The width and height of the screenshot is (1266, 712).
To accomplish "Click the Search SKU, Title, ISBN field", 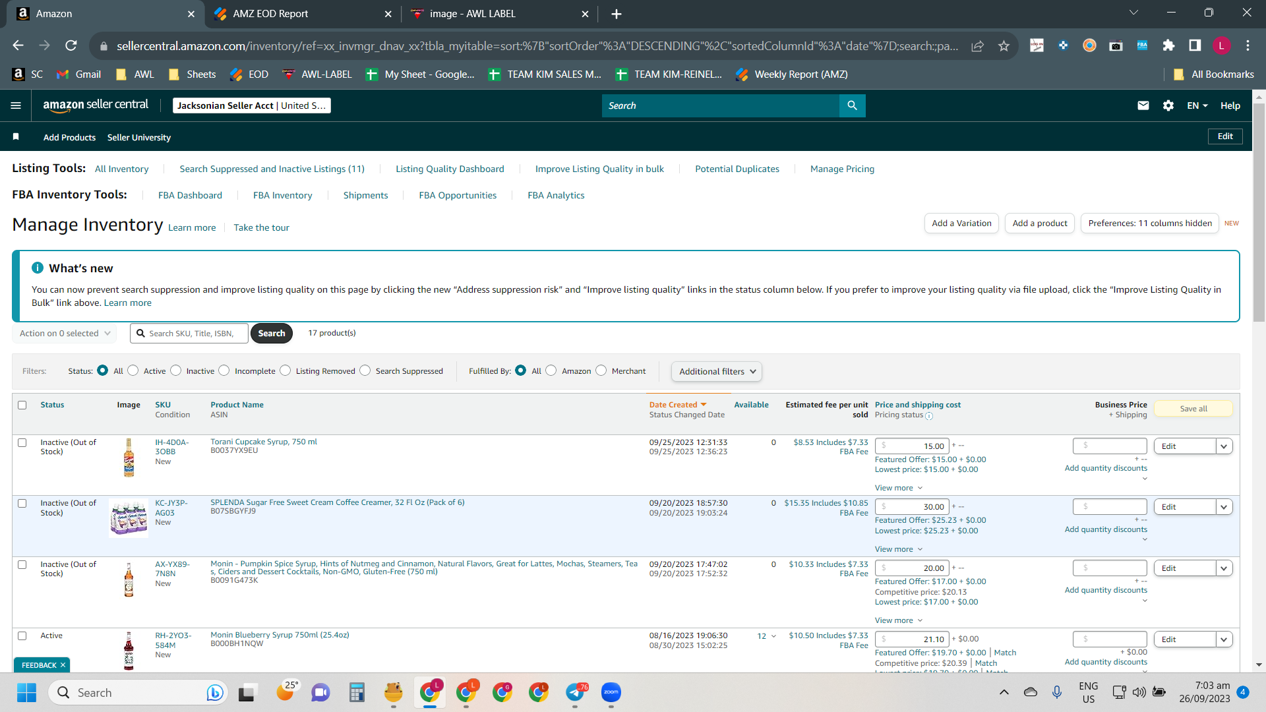I will click(189, 334).
